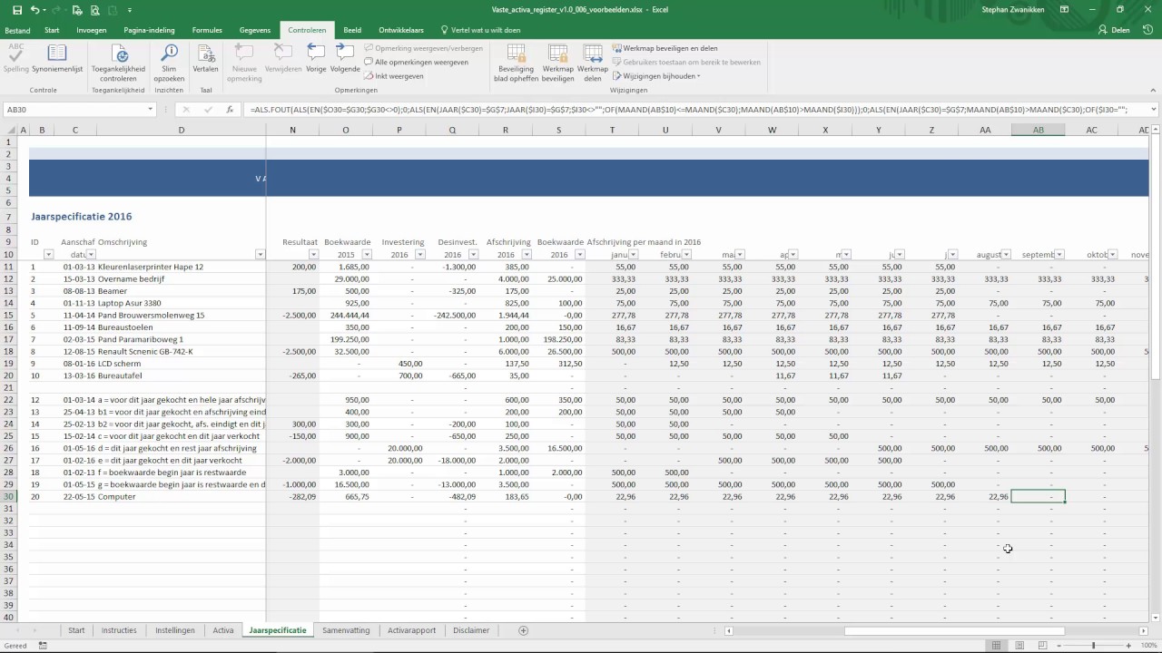Switch to the Invoegen ribbon tab
1162x653 pixels.
92,30
